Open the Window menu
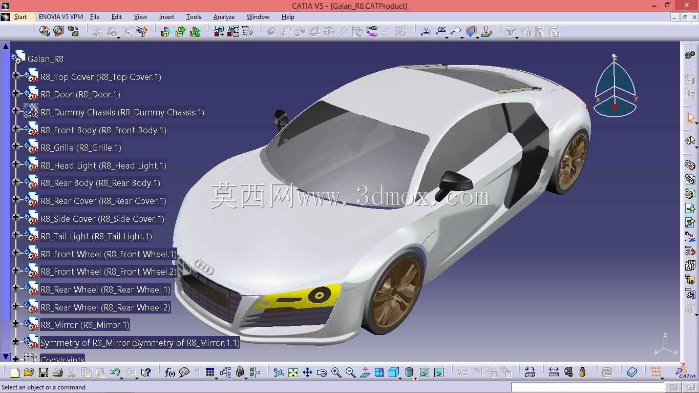699x393 pixels. pos(258,17)
